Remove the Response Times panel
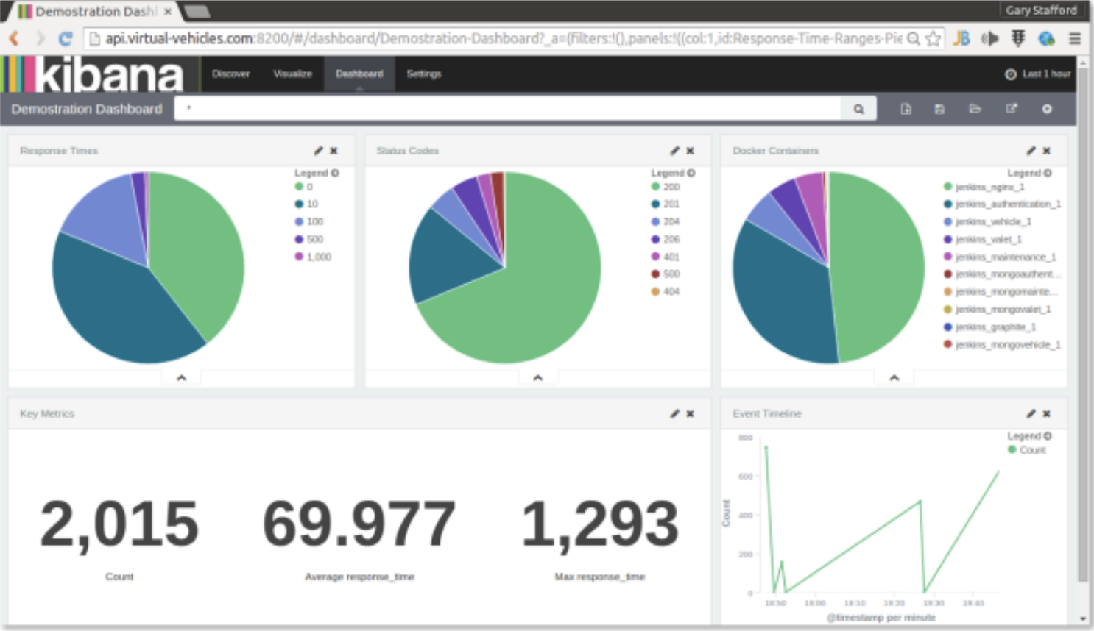Screen dimensions: 1094x631 334,150
